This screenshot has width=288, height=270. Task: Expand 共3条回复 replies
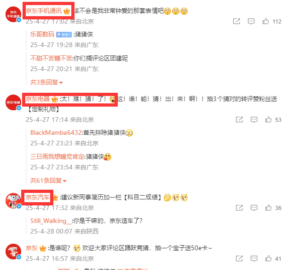(x=46, y=82)
